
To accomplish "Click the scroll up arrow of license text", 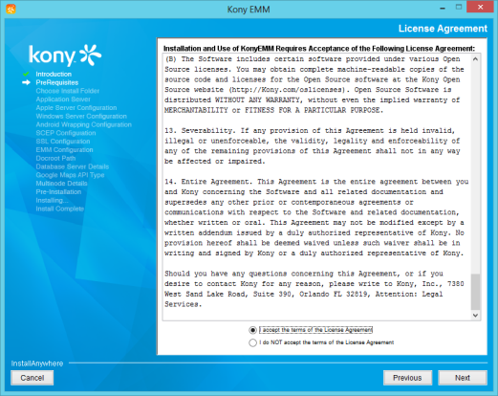I will 475,59.
